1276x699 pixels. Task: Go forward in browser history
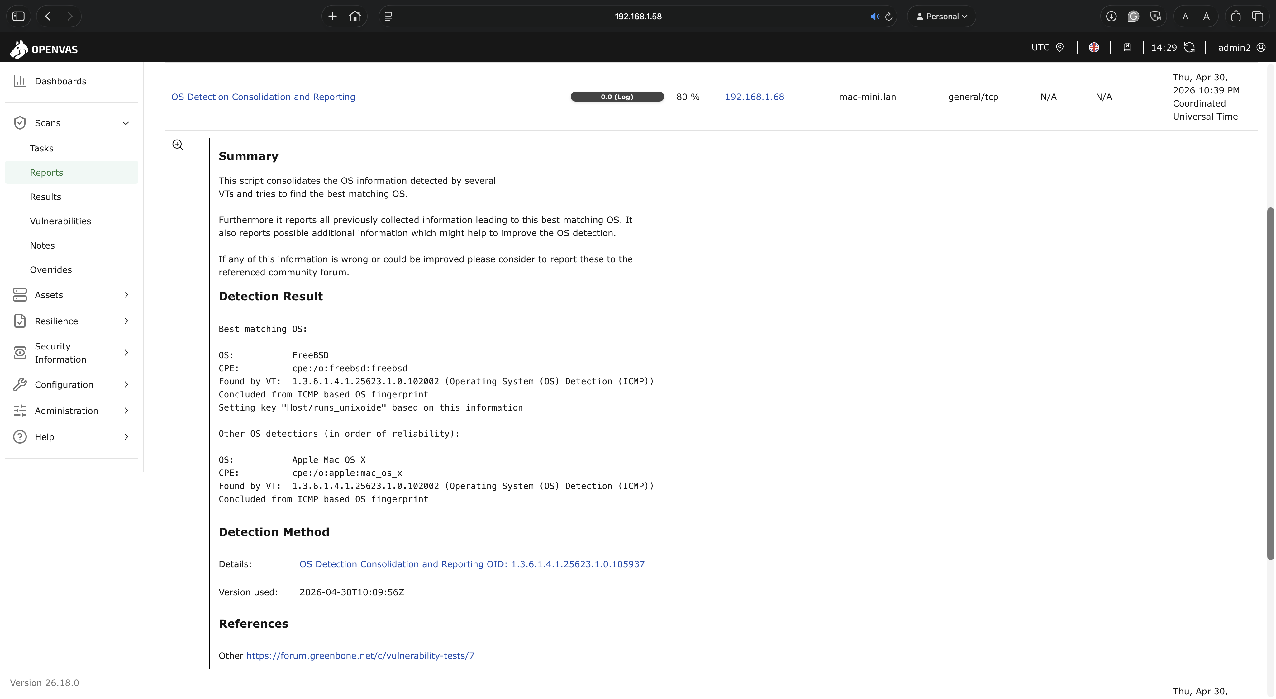(x=70, y=16)
